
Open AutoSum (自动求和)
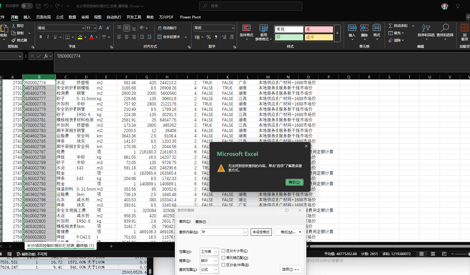click(398, 26)
